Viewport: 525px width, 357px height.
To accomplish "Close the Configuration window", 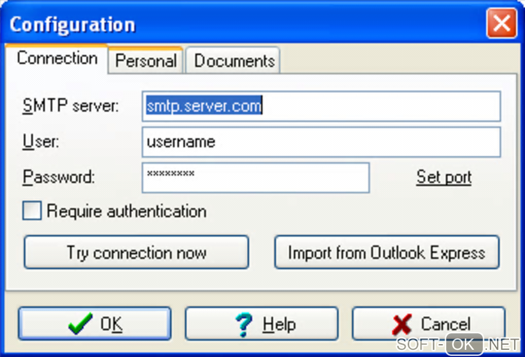I will coord(501,23).
